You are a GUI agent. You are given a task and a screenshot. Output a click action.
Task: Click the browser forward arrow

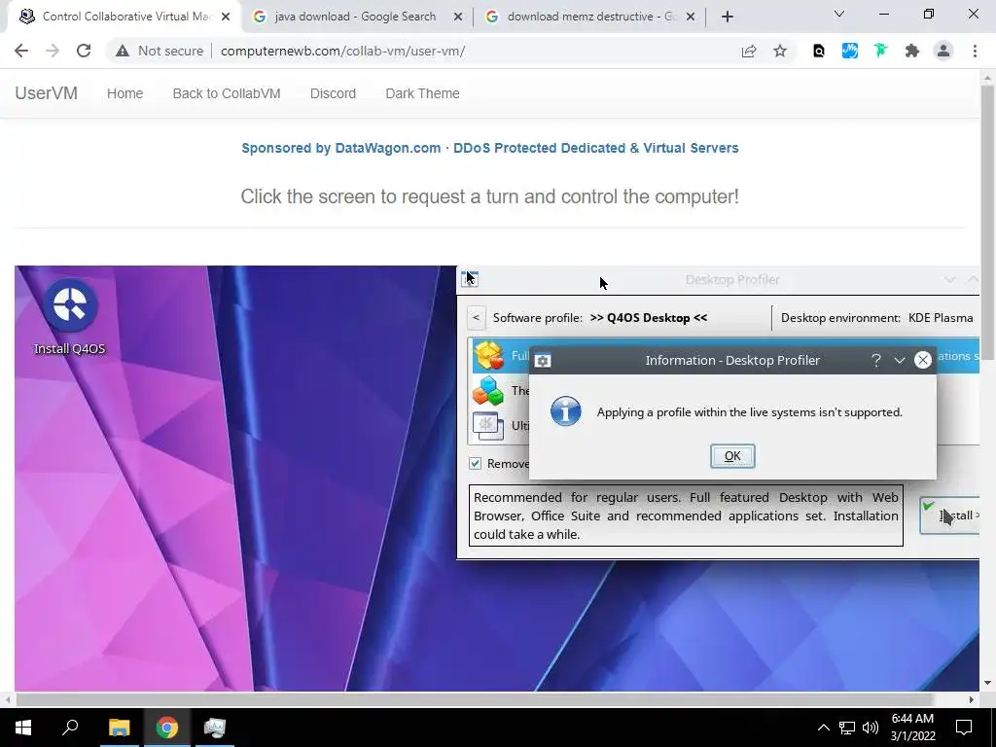click(x=53, y=51)
